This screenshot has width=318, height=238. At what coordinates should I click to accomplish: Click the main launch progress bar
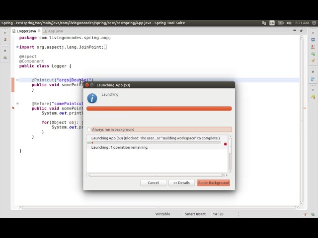click(159, 108)
